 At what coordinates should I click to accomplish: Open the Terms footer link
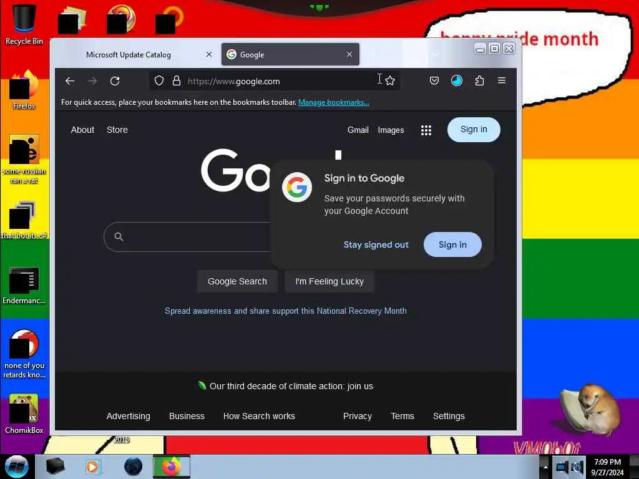point(402,416)
